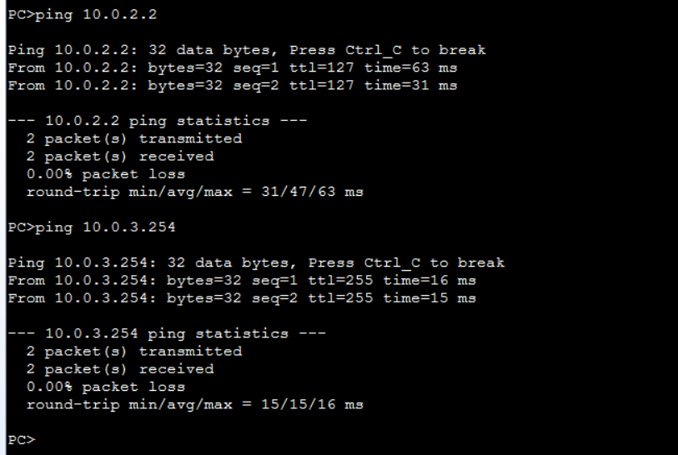This screenshot has width=678, height=455.
Task: Click packets received under 10.0.2.2 statistics
Action: [x=119, y=156]
